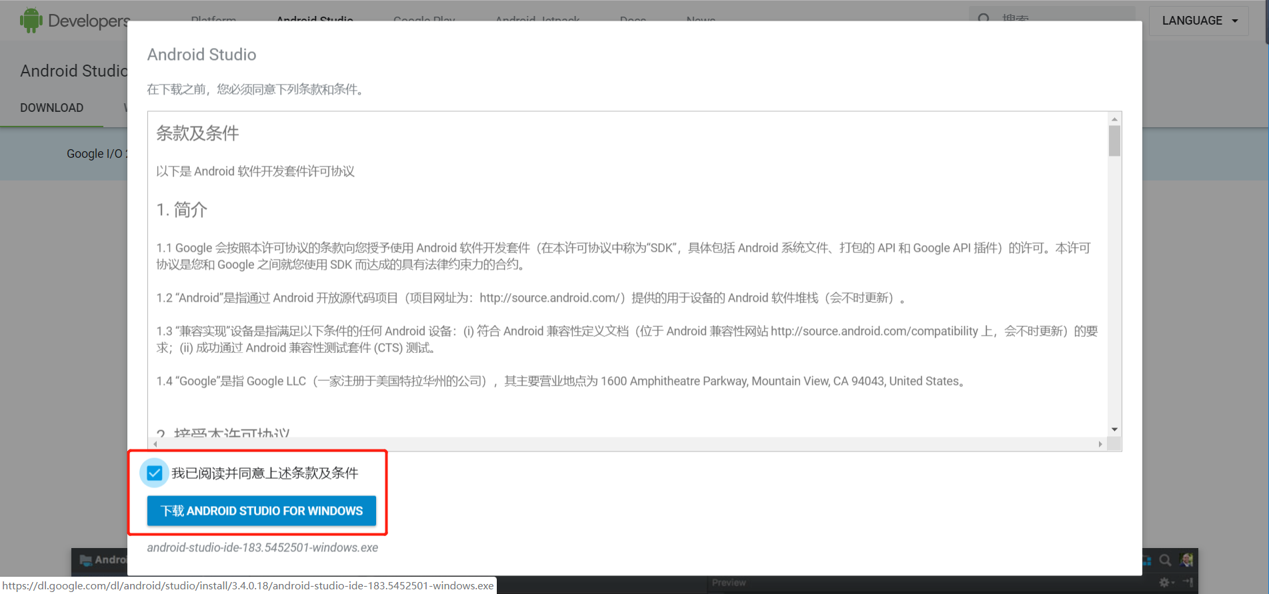Click the 1.4 Google LLC paragraph
The height and width of the screenshot is (594, 1269).
[561, 381]
